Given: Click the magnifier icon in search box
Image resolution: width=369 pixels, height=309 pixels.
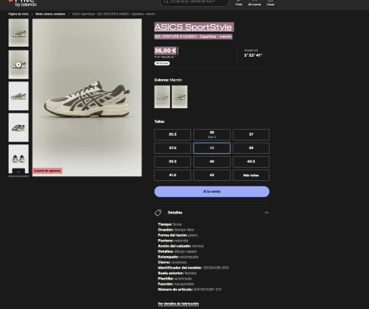Looking at the screenshot, I should 166,2.
